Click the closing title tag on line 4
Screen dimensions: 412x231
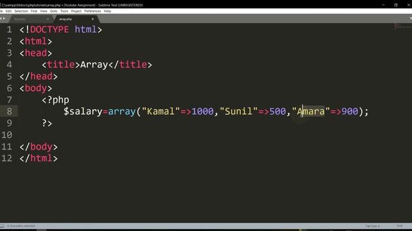130,65
